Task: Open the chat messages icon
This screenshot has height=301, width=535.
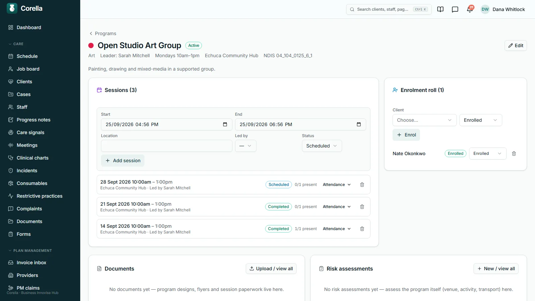Action: (455, 9)
